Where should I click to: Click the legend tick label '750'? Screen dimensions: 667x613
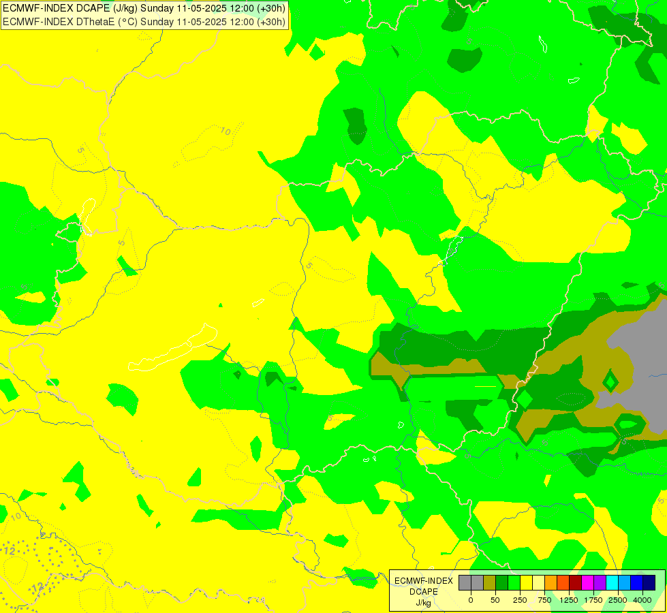click(x=544, y=600)
